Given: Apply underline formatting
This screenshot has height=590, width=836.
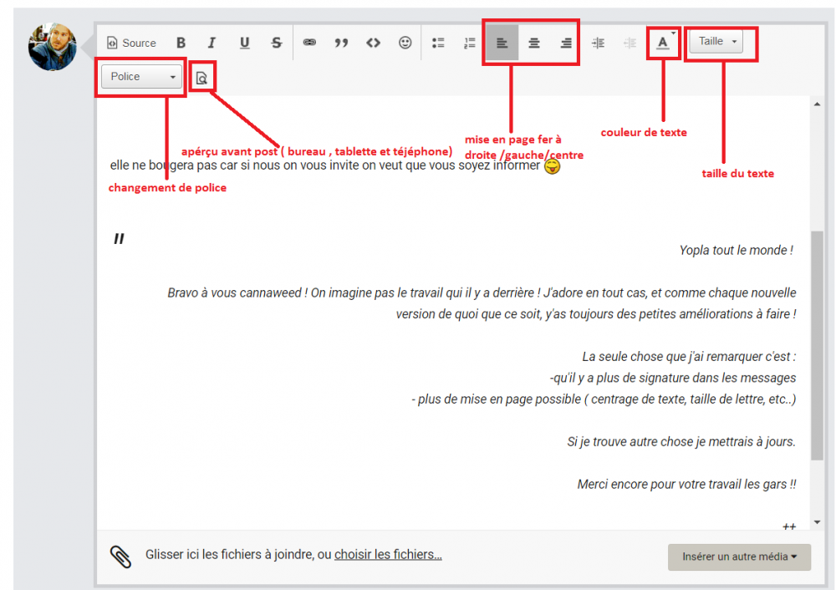Looking at the screenshot, I should [x=244, y=43].
